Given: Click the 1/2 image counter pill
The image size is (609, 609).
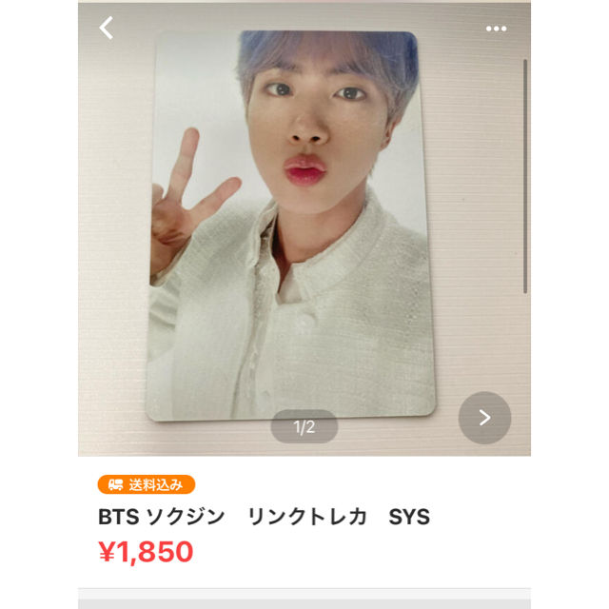Looking at the screenshot, I should (x=304, y=426).
